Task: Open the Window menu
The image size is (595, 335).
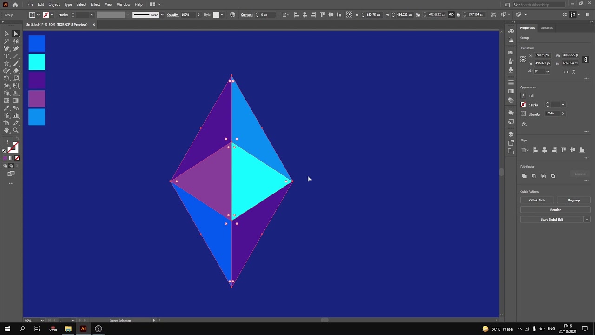Action: point(123,4)
